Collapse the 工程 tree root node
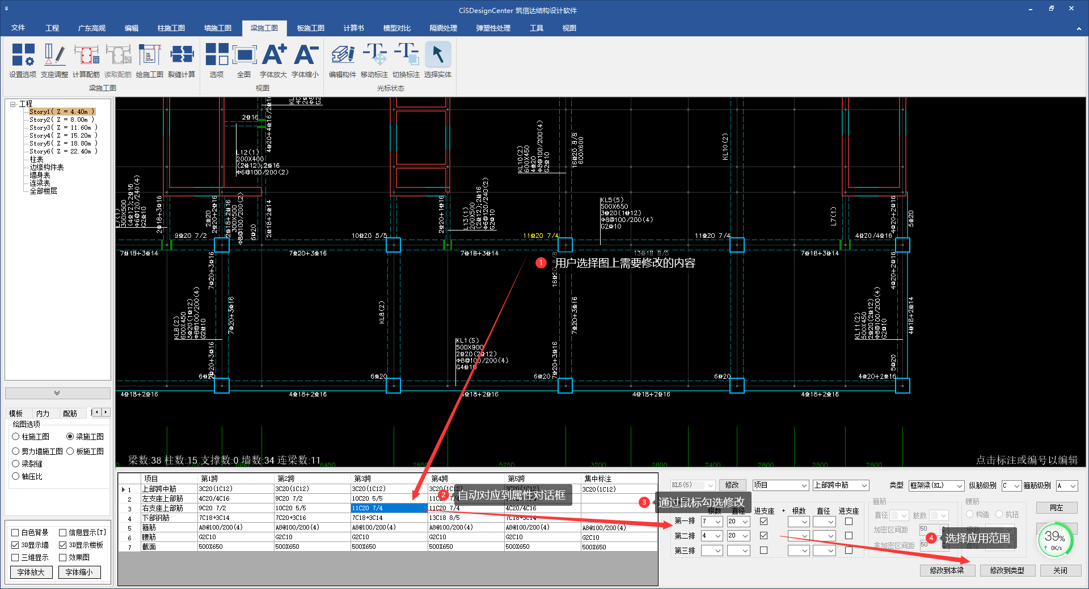The image size is (1089, 589). click(12, 104)
